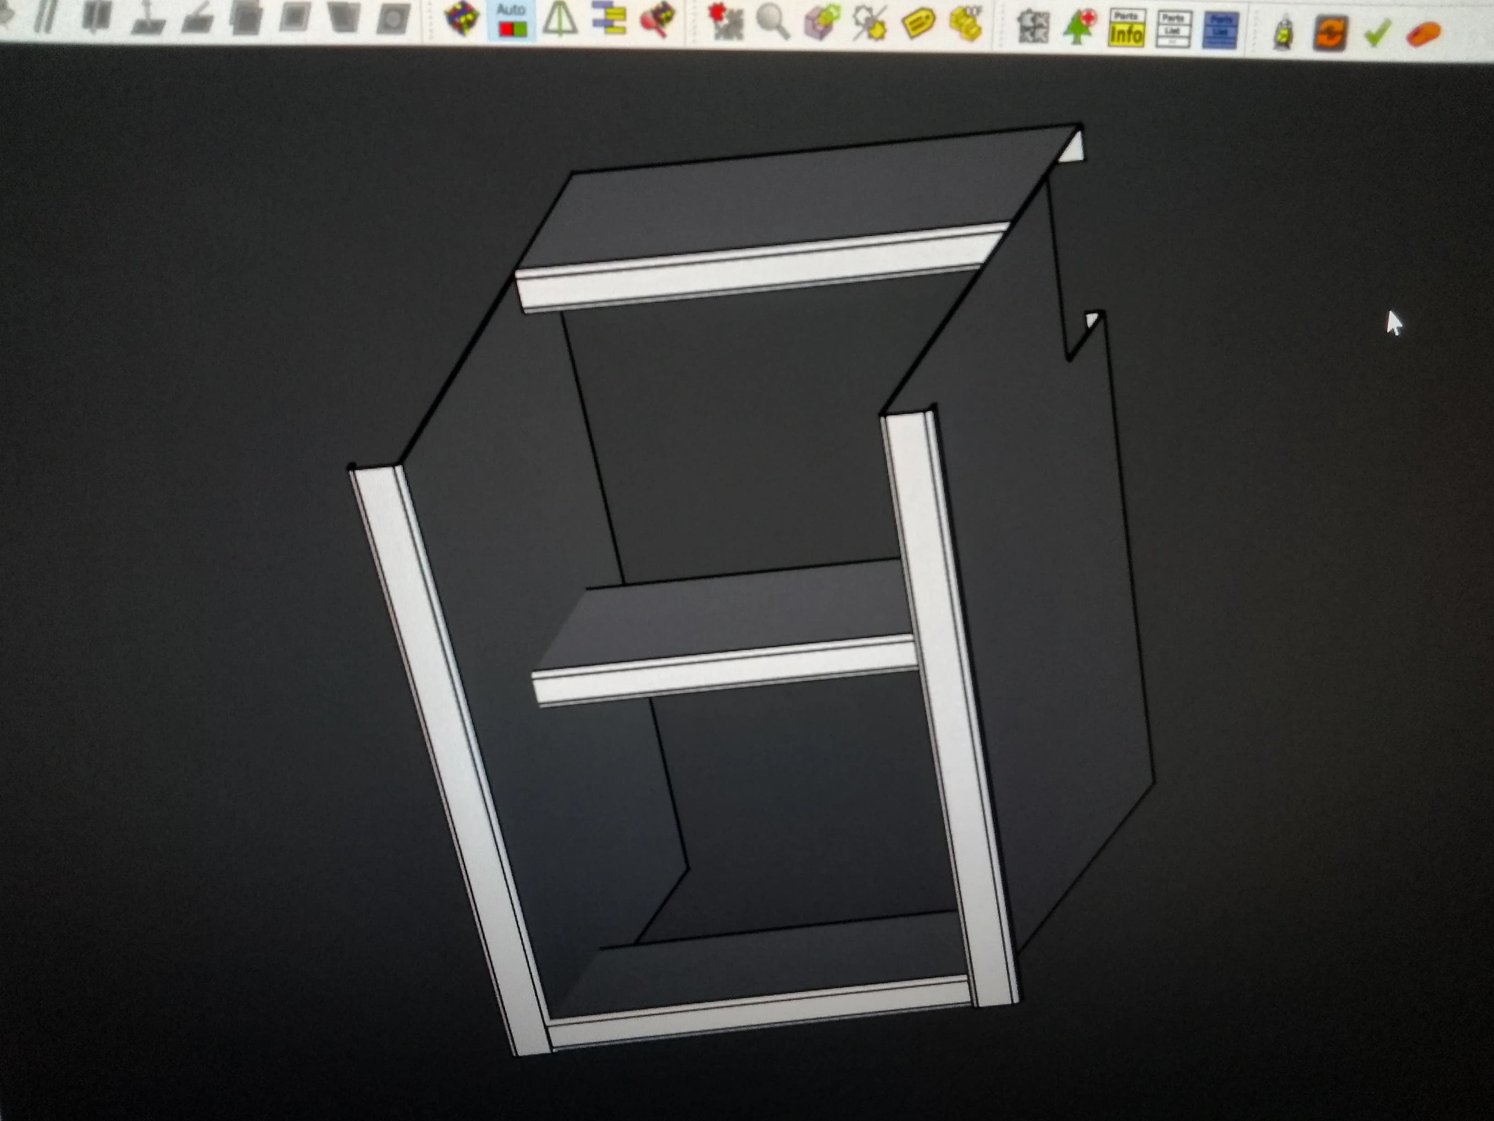Toggle transparency with the colored cube icon
This screenshot has height=1121, width=1494.
point(462,19)
